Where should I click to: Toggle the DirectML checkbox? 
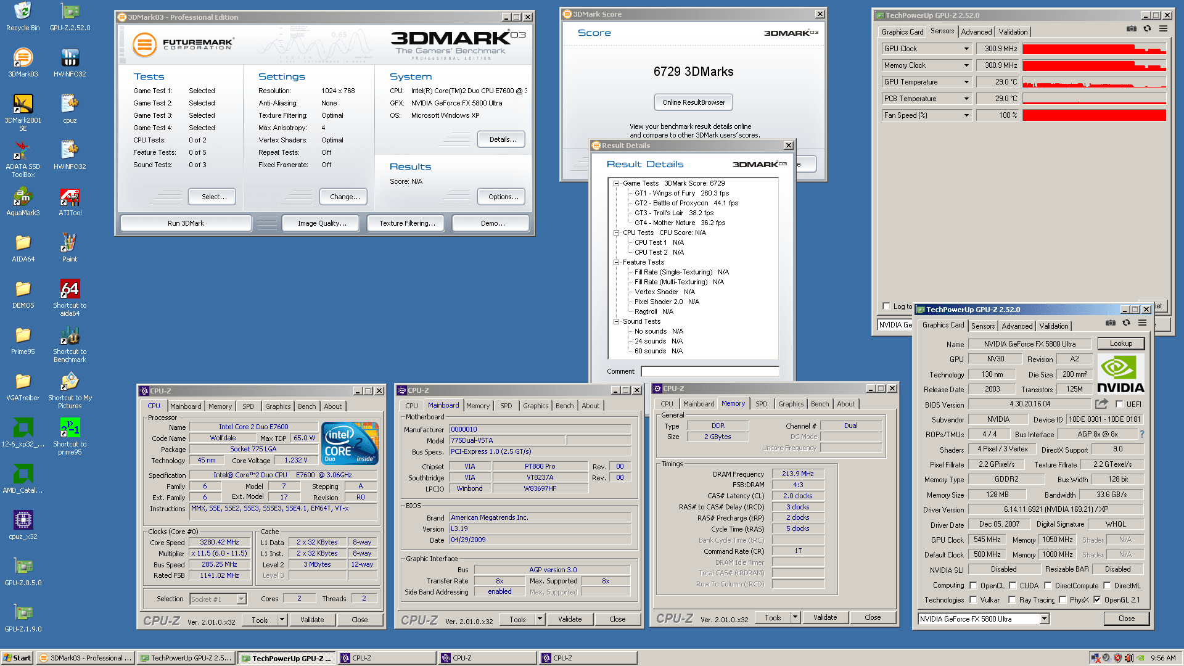pos(1107,586)
